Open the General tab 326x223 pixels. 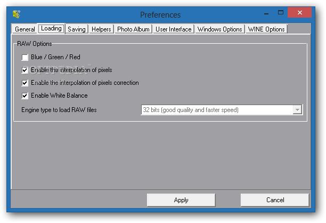[25, 29]
